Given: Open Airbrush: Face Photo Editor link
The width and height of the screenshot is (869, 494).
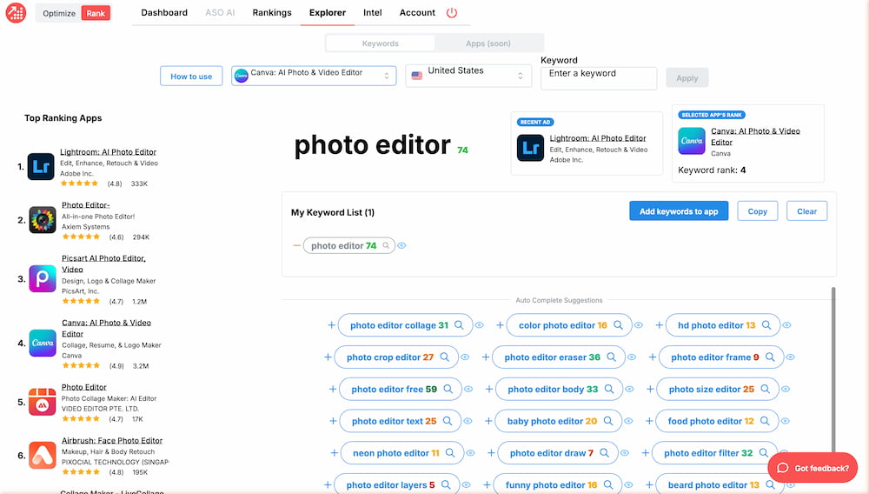Looking at the screenshot, I should (112, 441).
